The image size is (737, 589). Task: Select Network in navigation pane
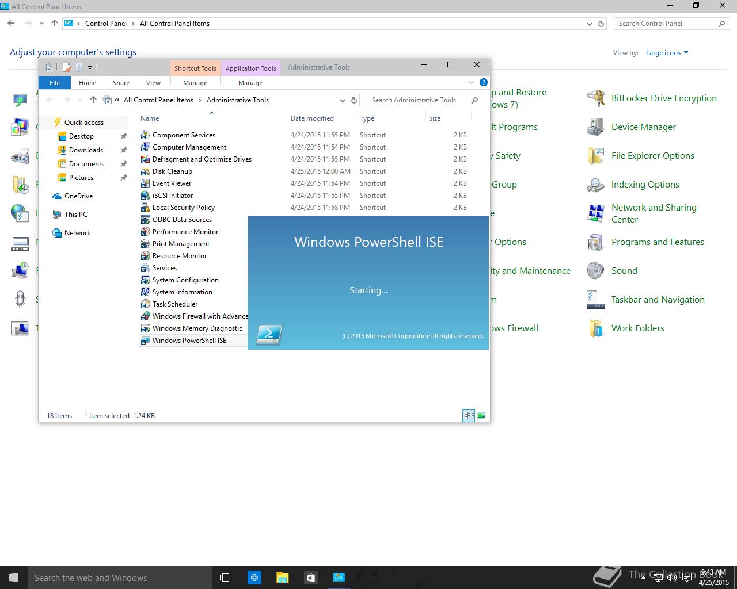[x=77, y=233]
